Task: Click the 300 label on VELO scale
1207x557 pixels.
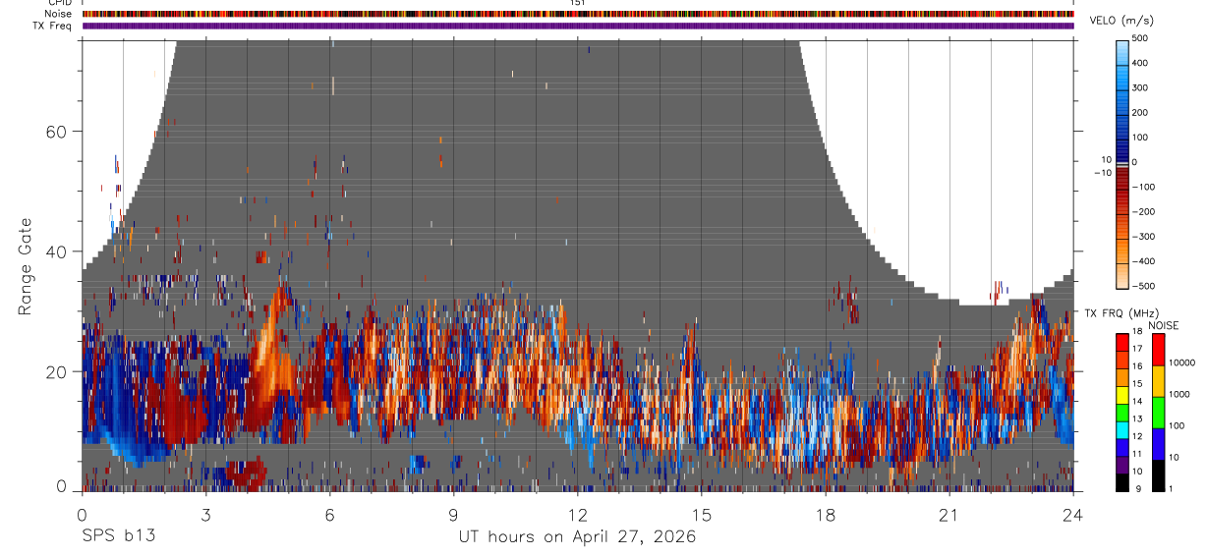Action: (x=1141, y=87)
